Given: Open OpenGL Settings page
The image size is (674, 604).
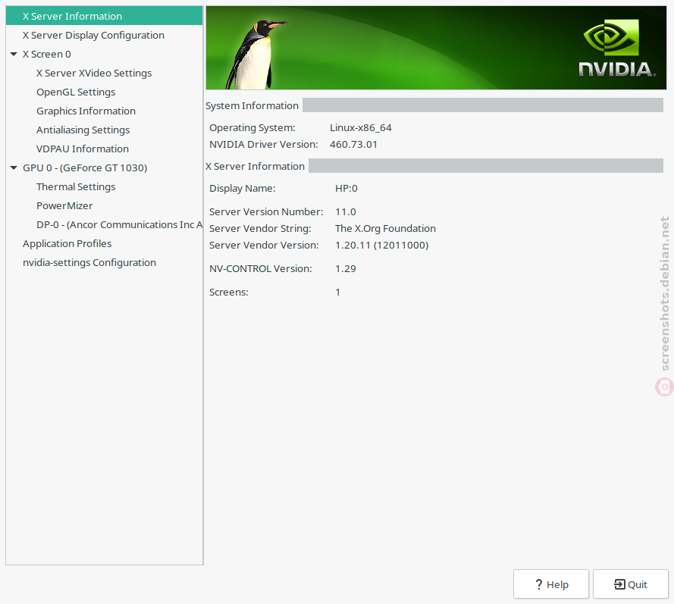Looking at the screenshot, I should click(x=76, y=92).
